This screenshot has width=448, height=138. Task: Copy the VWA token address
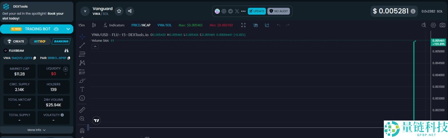pyautogui.click(x=35, y=58)
